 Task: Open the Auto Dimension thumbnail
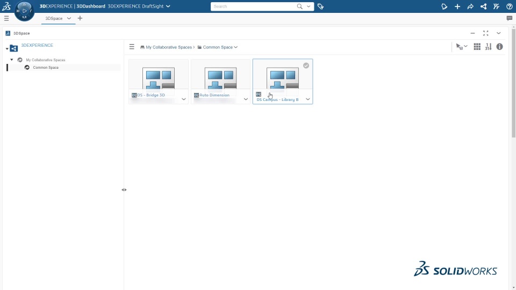pyautogui.click(x=220, y=78)
